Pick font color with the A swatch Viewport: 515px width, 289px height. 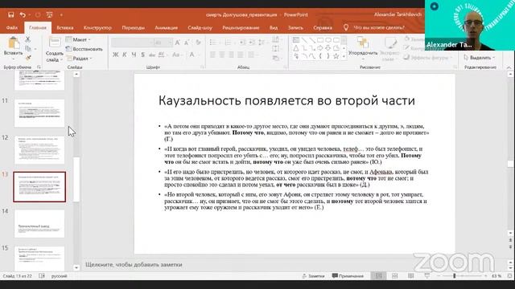click(x=192, y=55)
